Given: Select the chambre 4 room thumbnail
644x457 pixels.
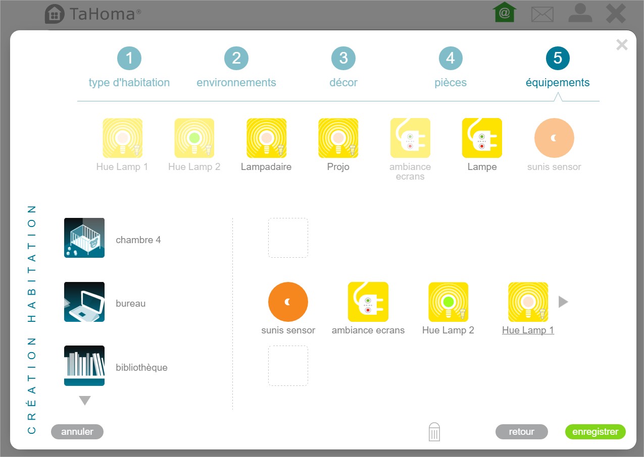Looking at the screenshot, I should coord(84,238).
